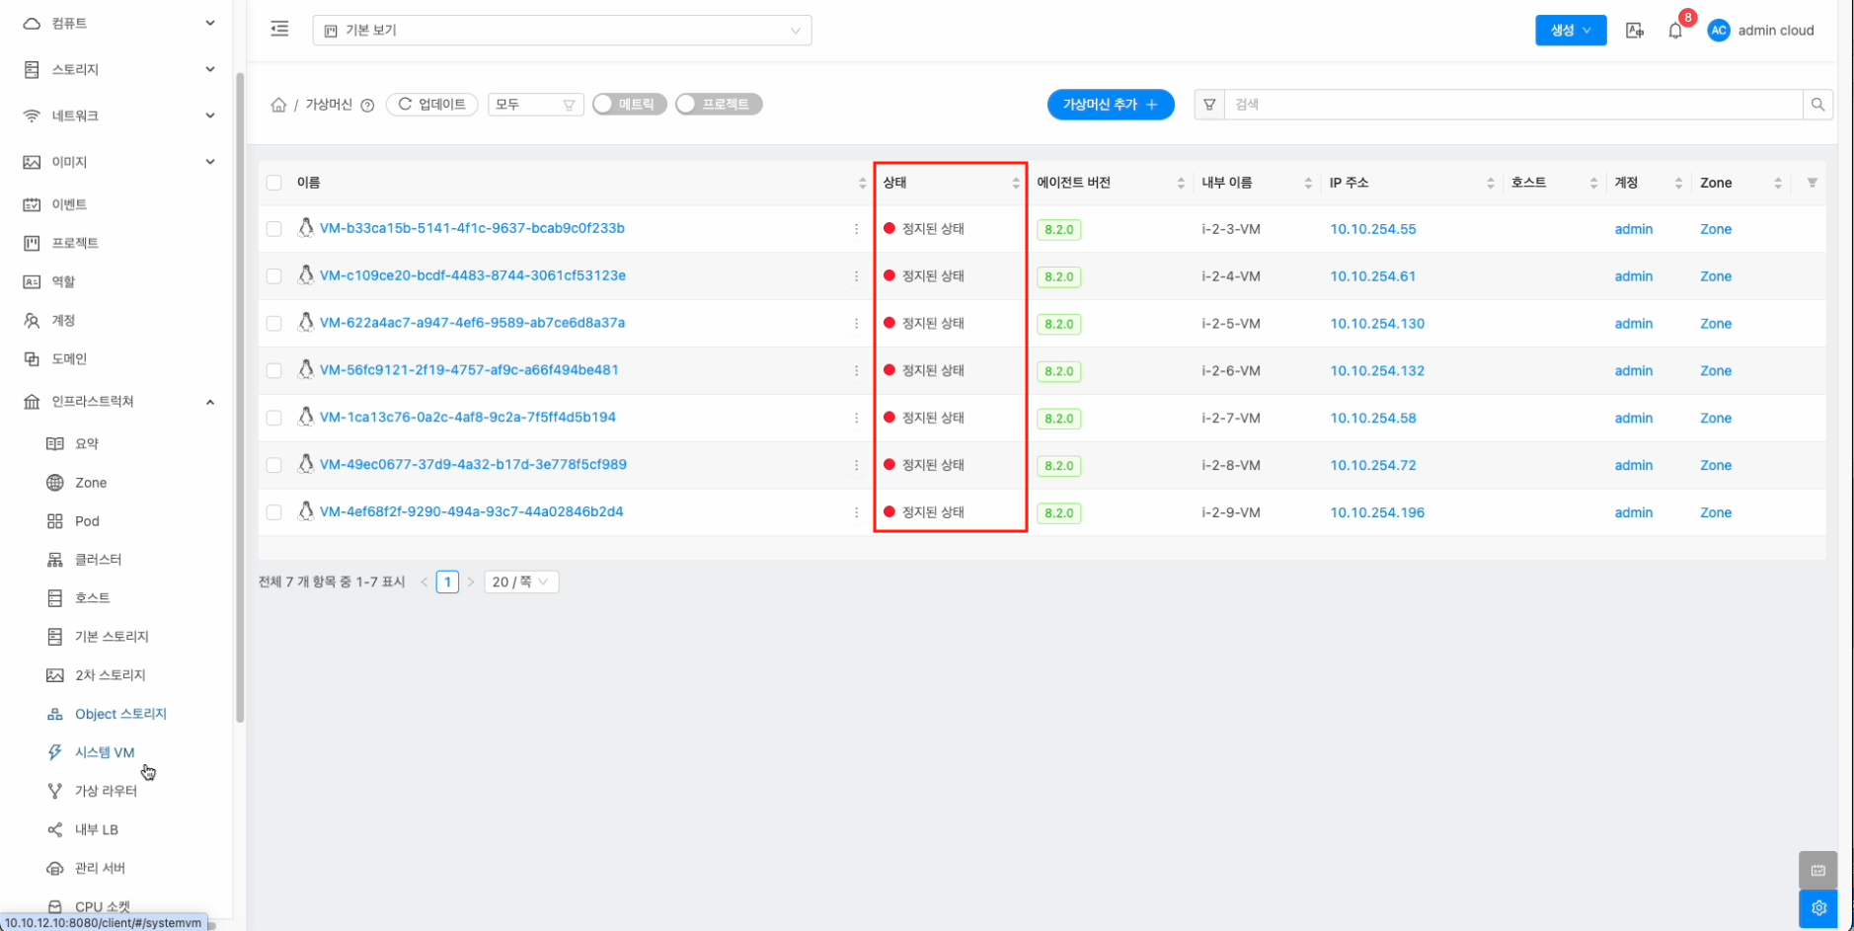Screen dimensions: 1854x931
Task: Click the notification bell icon
Action: point(1675,31)
